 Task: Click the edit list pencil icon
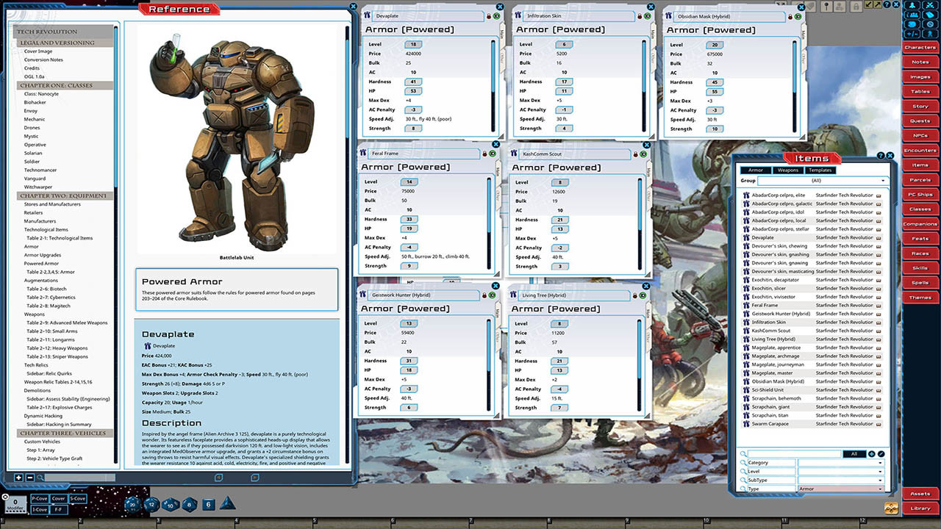point(881,454)
